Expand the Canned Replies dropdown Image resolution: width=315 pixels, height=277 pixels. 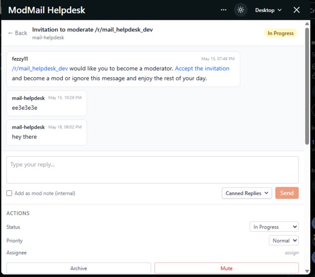pos(247,193)
